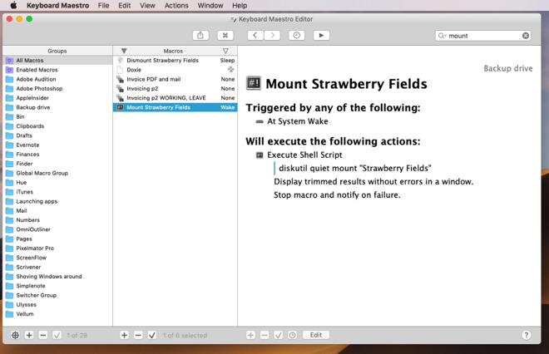Toggle enable checkmark for selected group
Image resolution: width=549 pixels, height=354 pixels.
(57, 335)
